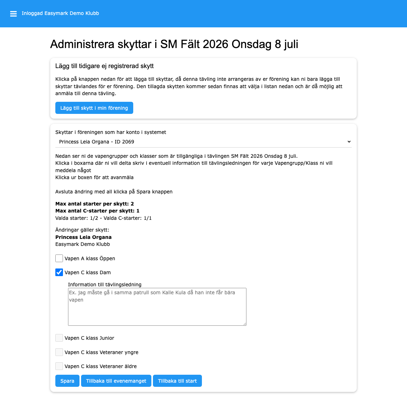Tick the Vapen C klass Veteraner yngre checkbox

pos(59,352)
